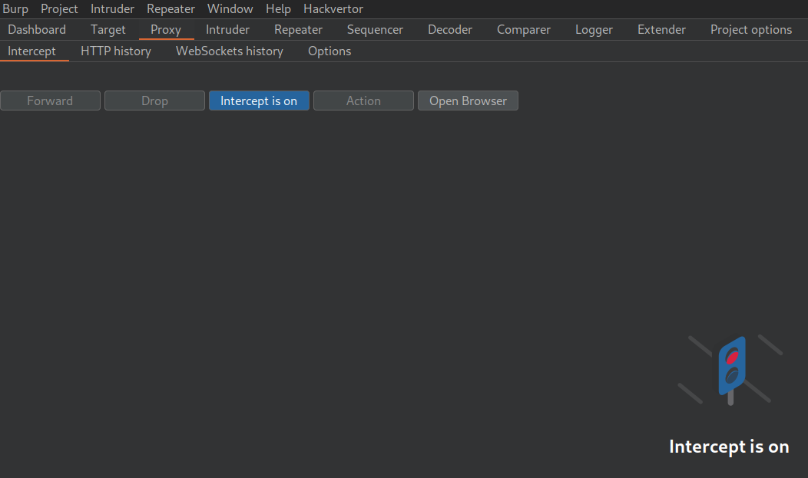Open the Hackvertor menu
Screen dimensions: 808x478
333,9
